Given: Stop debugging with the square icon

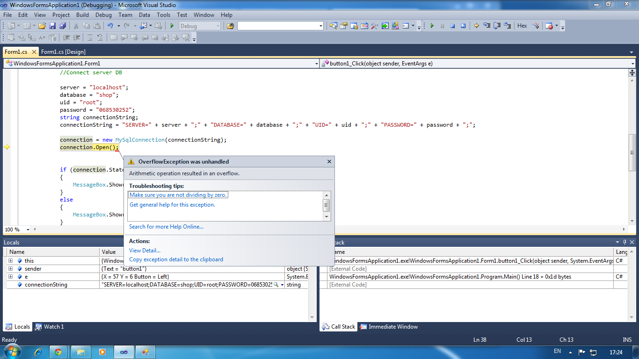Looking at the screenshot, I should point(453,26).
